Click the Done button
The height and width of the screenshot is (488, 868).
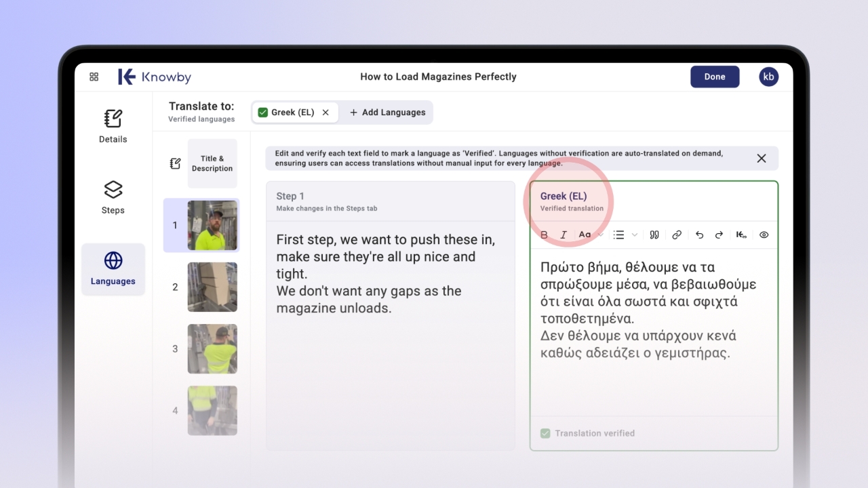pos(715,77)
